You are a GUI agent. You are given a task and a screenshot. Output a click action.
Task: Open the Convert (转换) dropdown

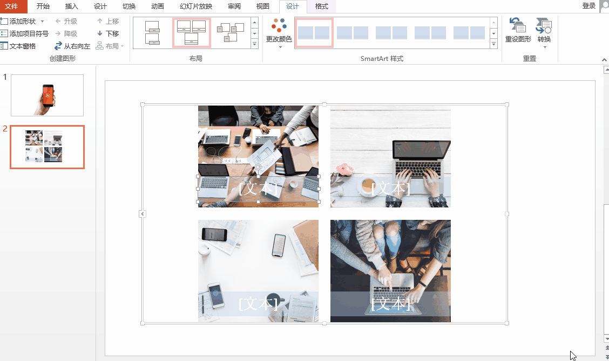pyautogui.click(x=544, y=33)
